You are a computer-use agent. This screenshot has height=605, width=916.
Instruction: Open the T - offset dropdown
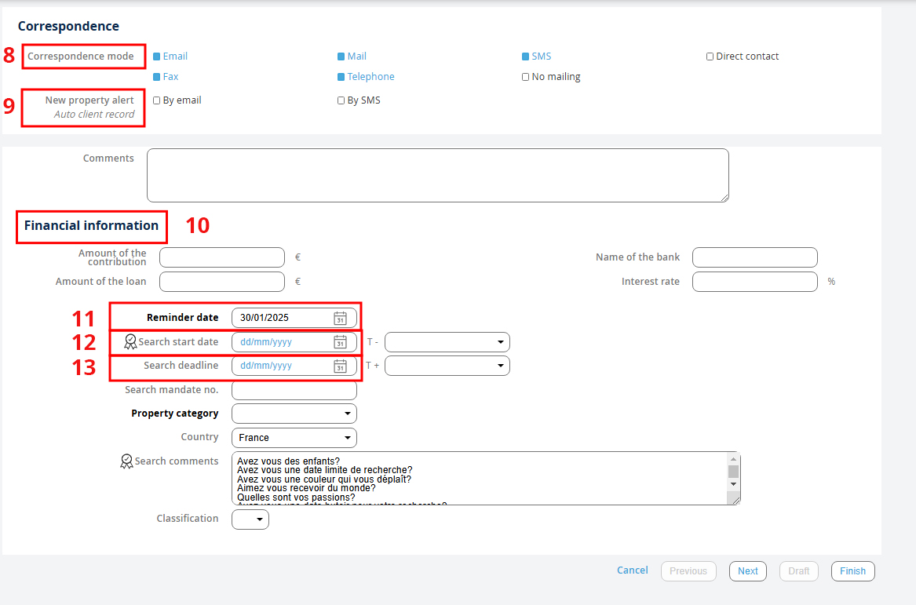pos(447,342)
